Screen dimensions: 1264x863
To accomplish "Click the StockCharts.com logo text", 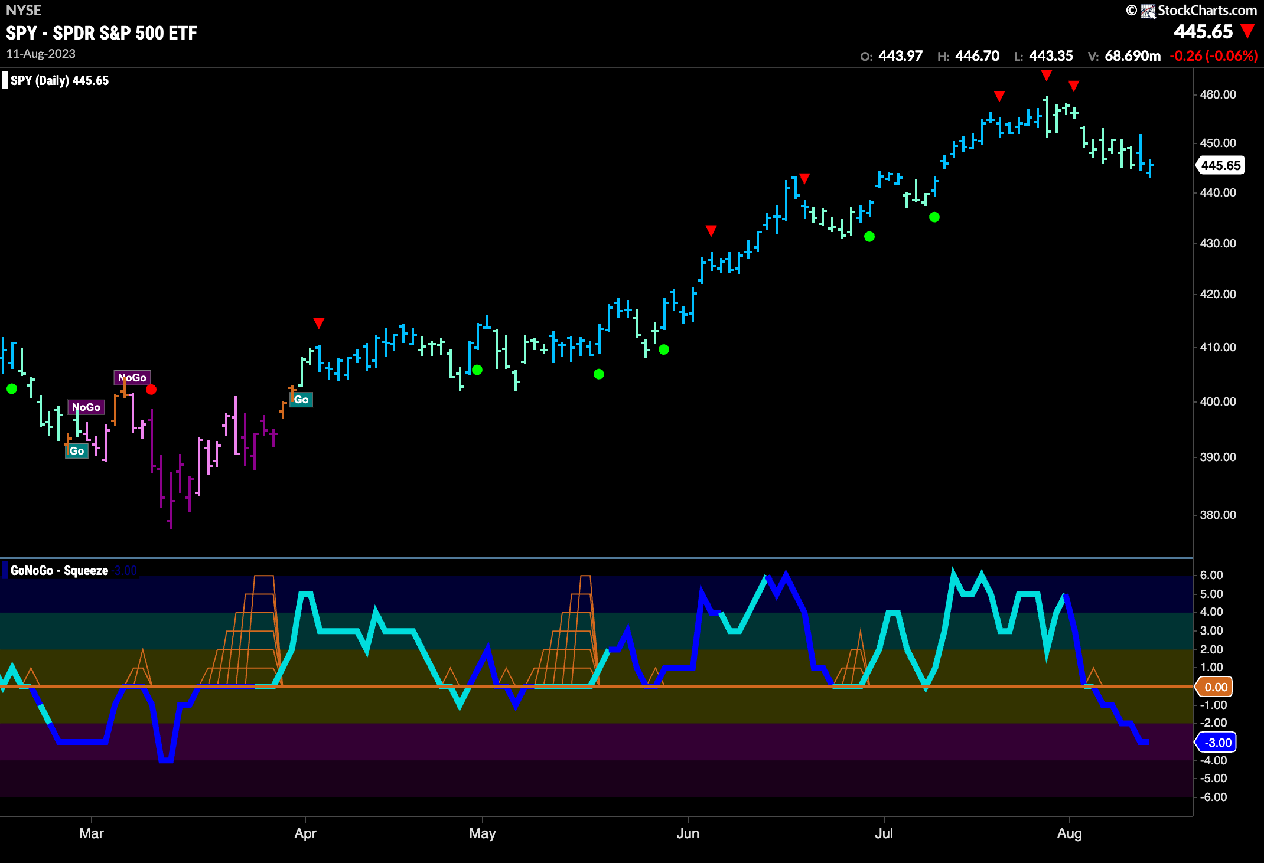I will coord(1207,10).
